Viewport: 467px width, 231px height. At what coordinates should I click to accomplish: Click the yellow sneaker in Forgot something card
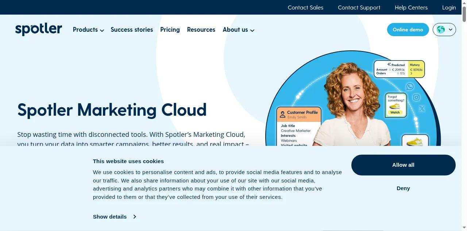pos(395,106)
